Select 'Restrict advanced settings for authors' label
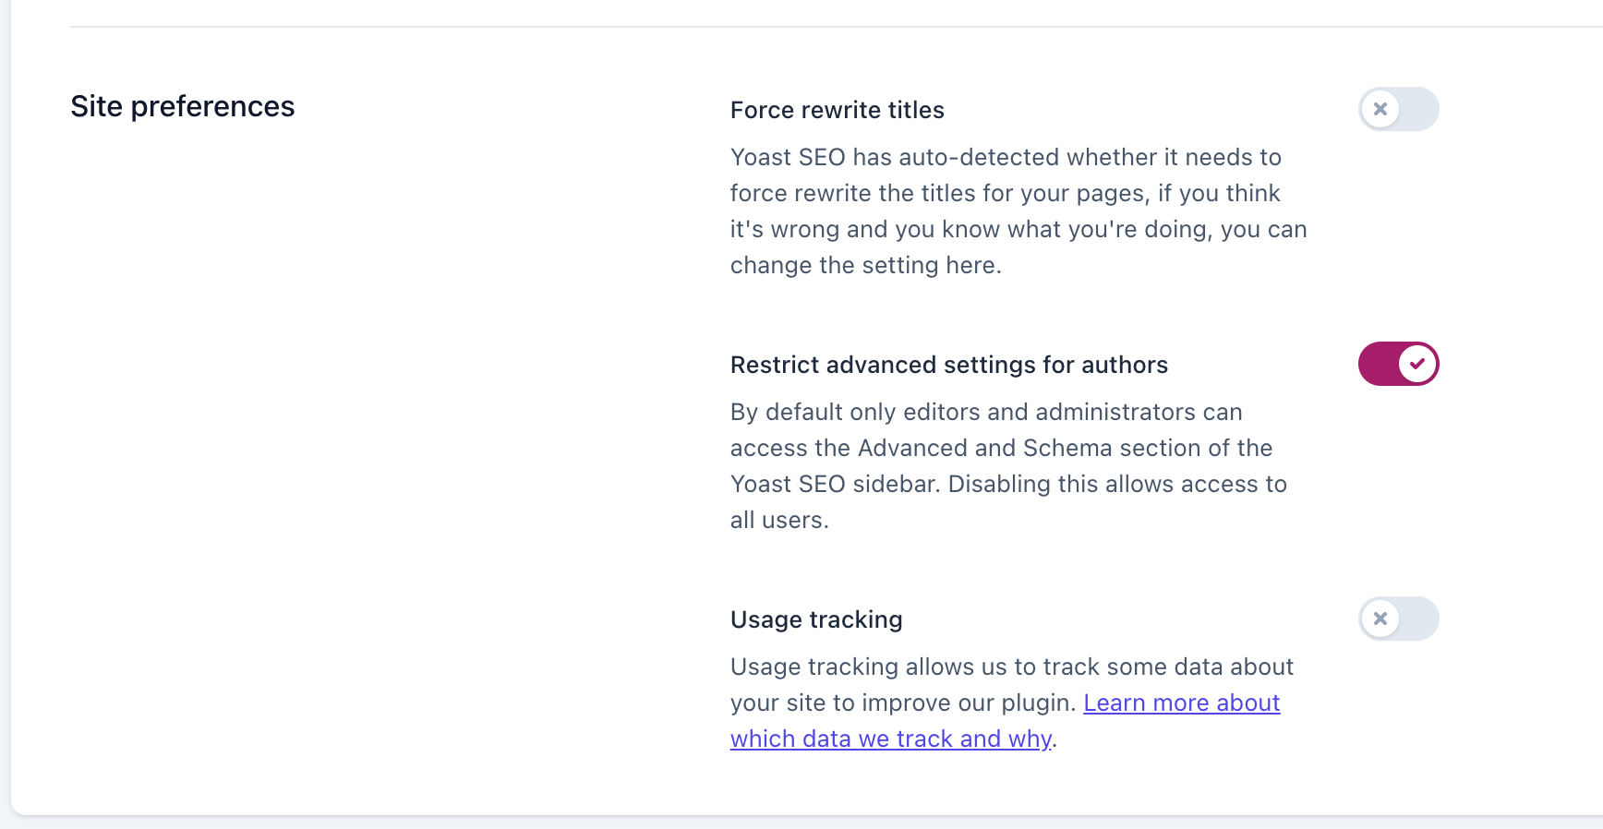The width and height of the screenshot is (1603, 829). [949, 365]
